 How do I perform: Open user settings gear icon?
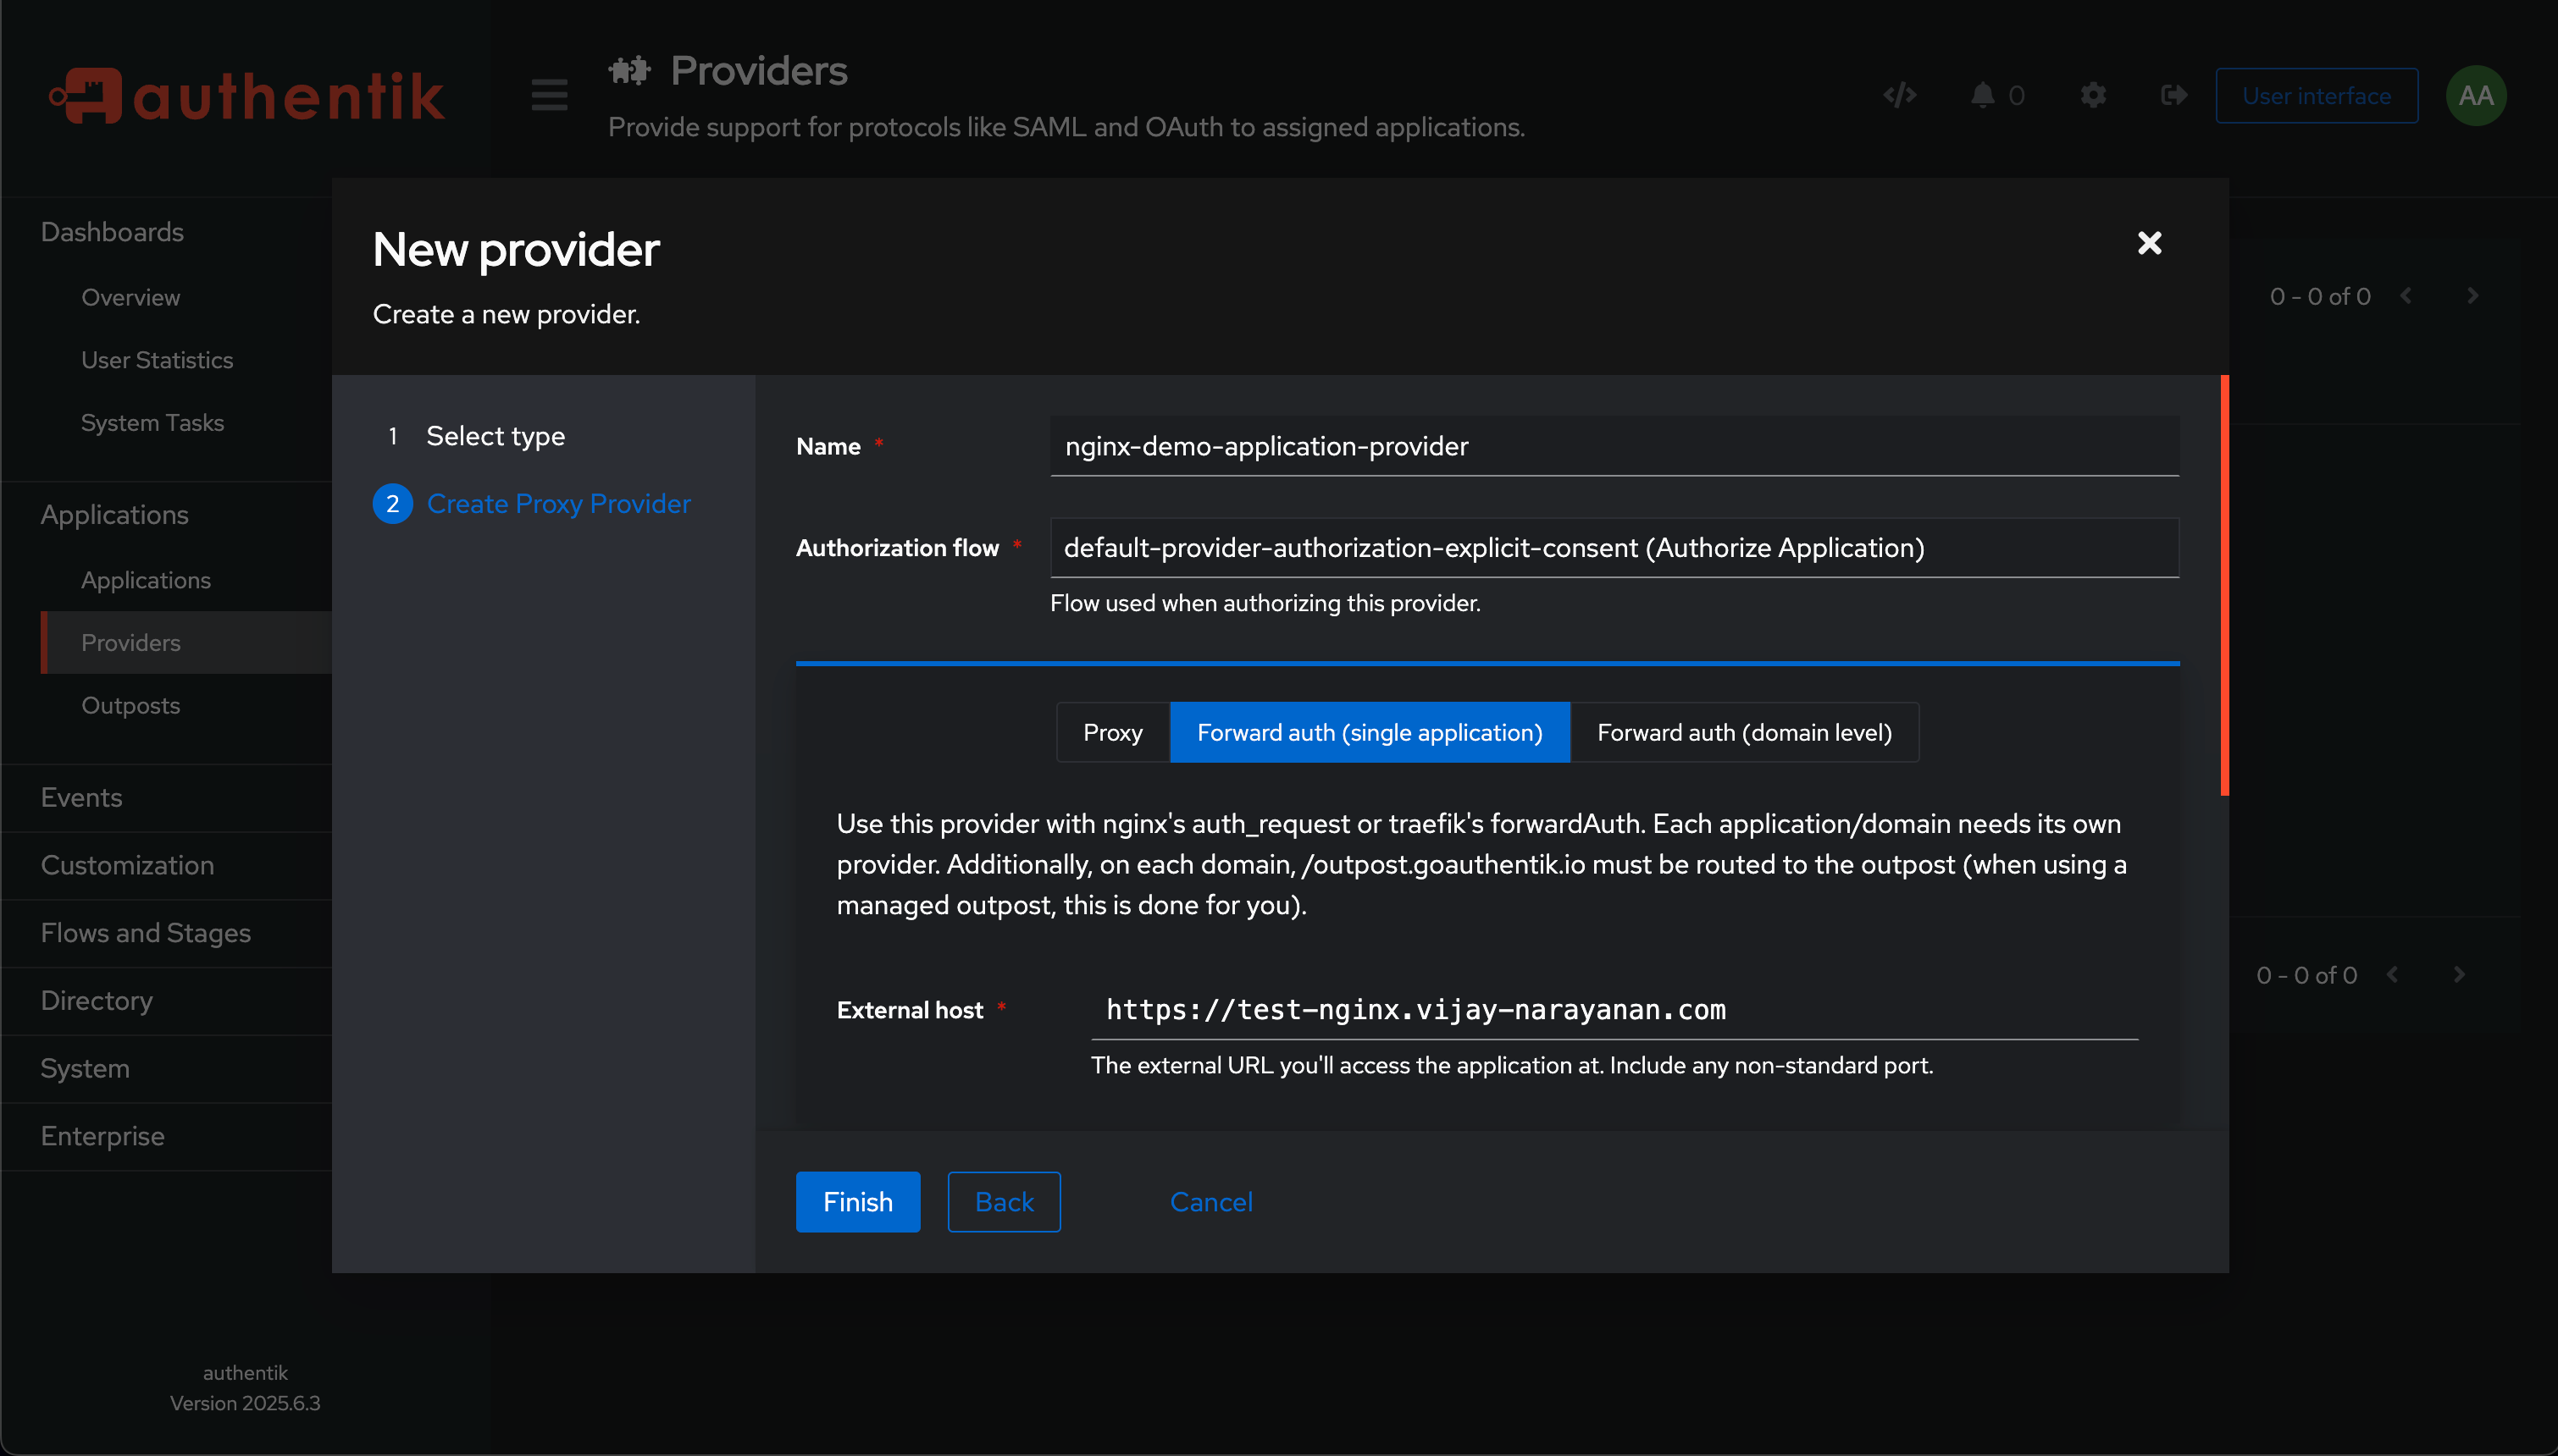2094,95
